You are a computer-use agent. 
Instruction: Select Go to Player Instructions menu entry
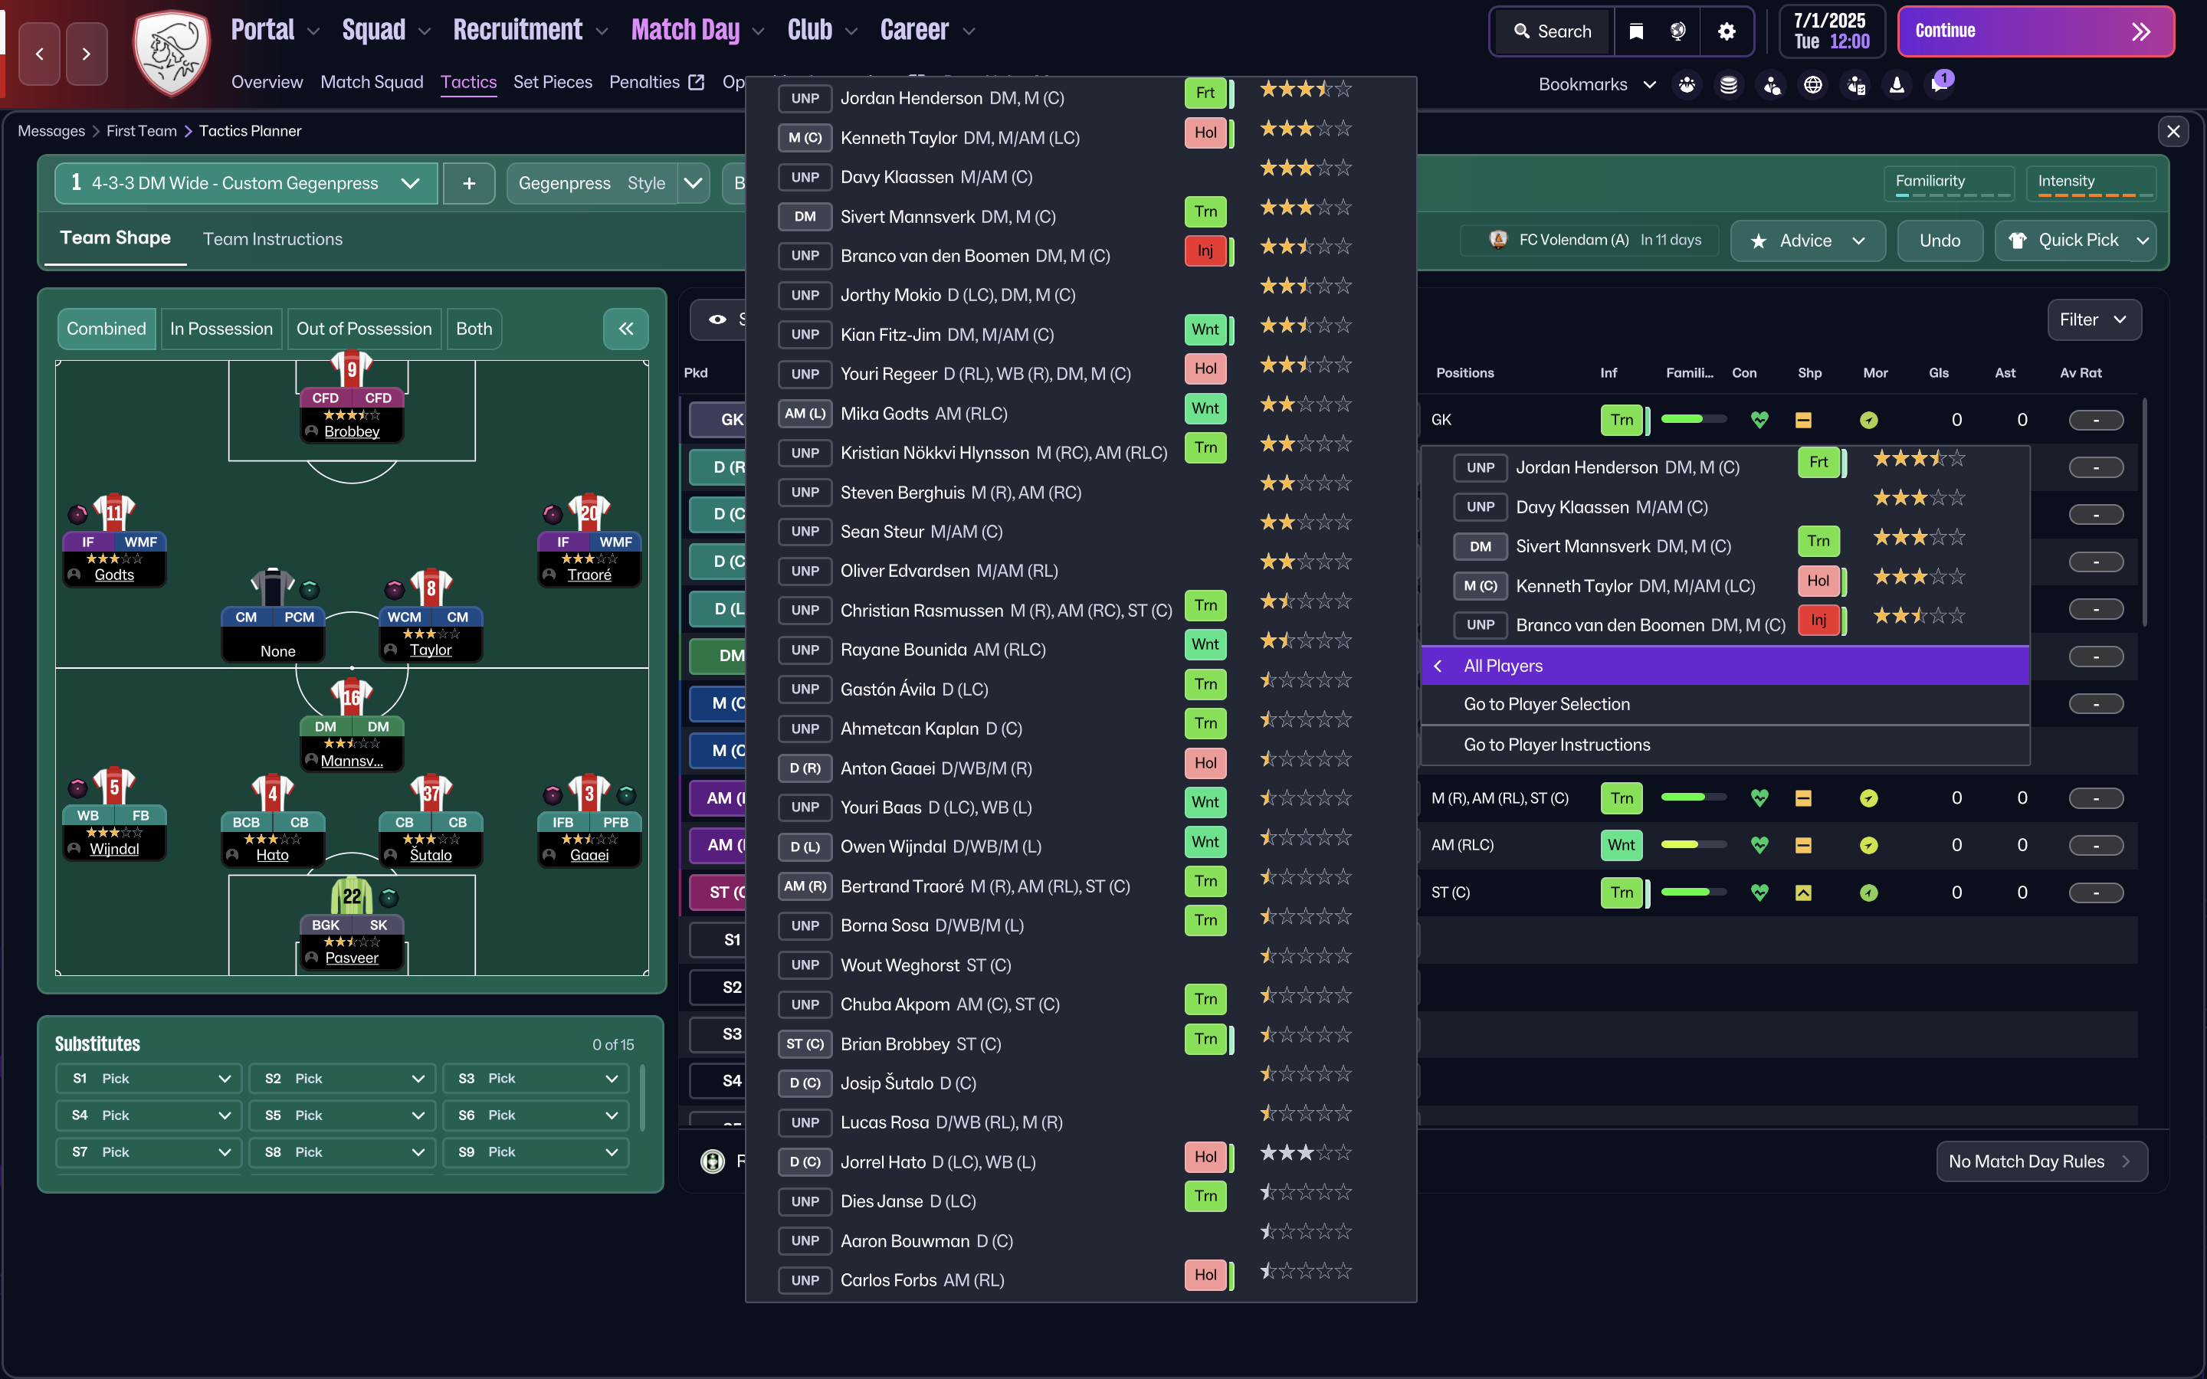[x=1724, y=745]
